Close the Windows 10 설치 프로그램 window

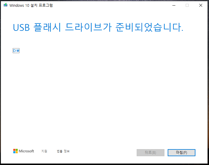point(201,5)
